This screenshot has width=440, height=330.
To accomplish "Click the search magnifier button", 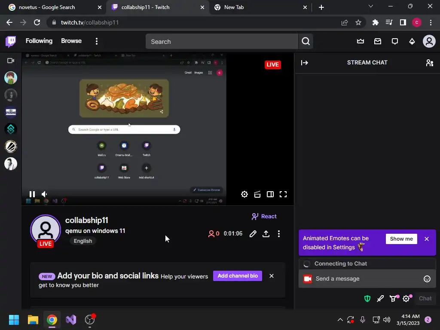I will click(306, 42).
